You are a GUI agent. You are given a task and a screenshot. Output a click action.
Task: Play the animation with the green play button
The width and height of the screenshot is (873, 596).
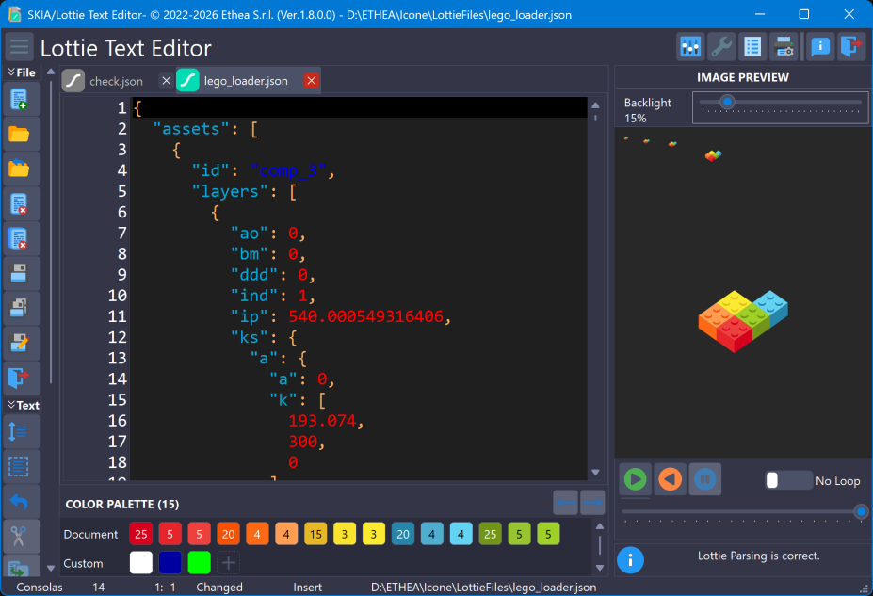click(x=636, y=479)
